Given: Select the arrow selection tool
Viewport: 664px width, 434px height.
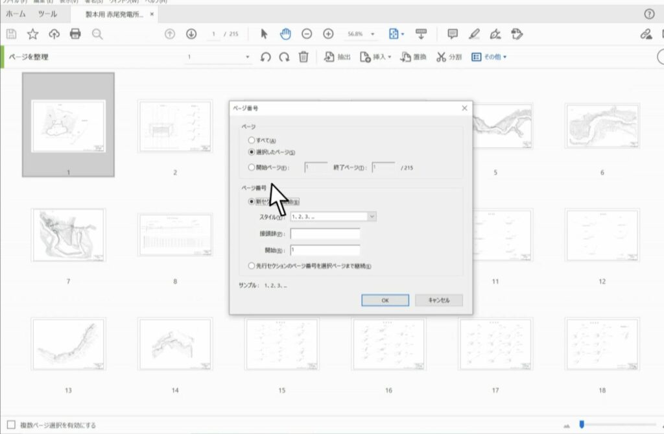Looking at the screenshot, I should [264, 34].
